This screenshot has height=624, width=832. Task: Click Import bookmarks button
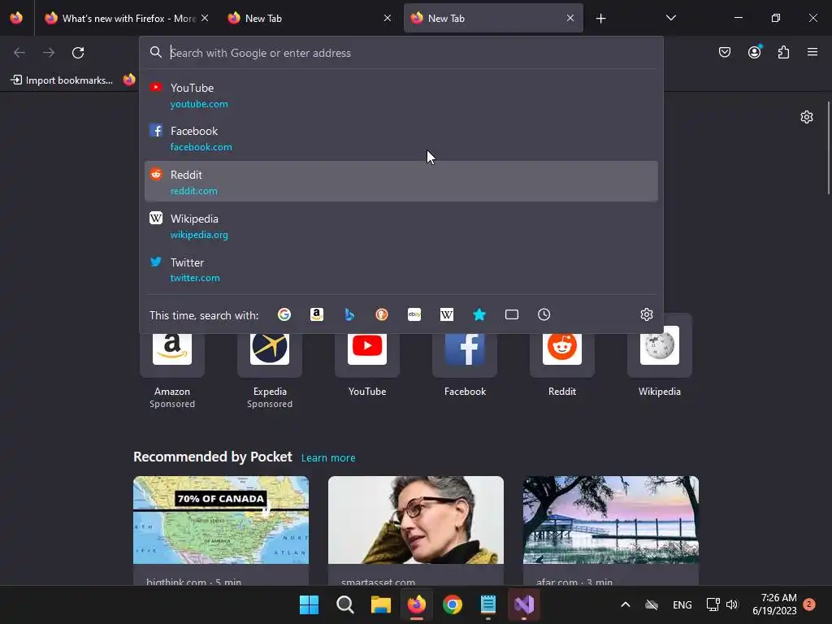(62, 80)
